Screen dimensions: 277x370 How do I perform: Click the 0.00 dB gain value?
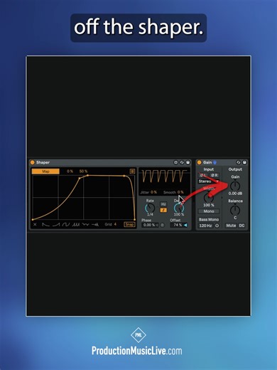pos(235,194)
